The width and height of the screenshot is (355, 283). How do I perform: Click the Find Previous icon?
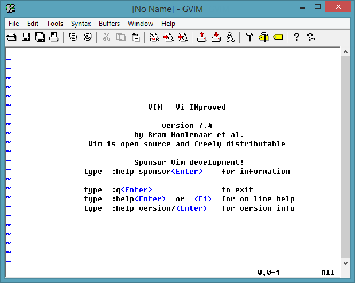coord(183,37)
